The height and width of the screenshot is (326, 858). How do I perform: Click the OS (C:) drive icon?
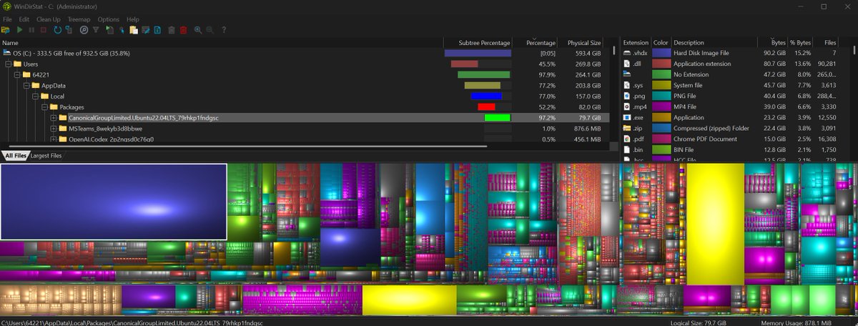(7, 53)
